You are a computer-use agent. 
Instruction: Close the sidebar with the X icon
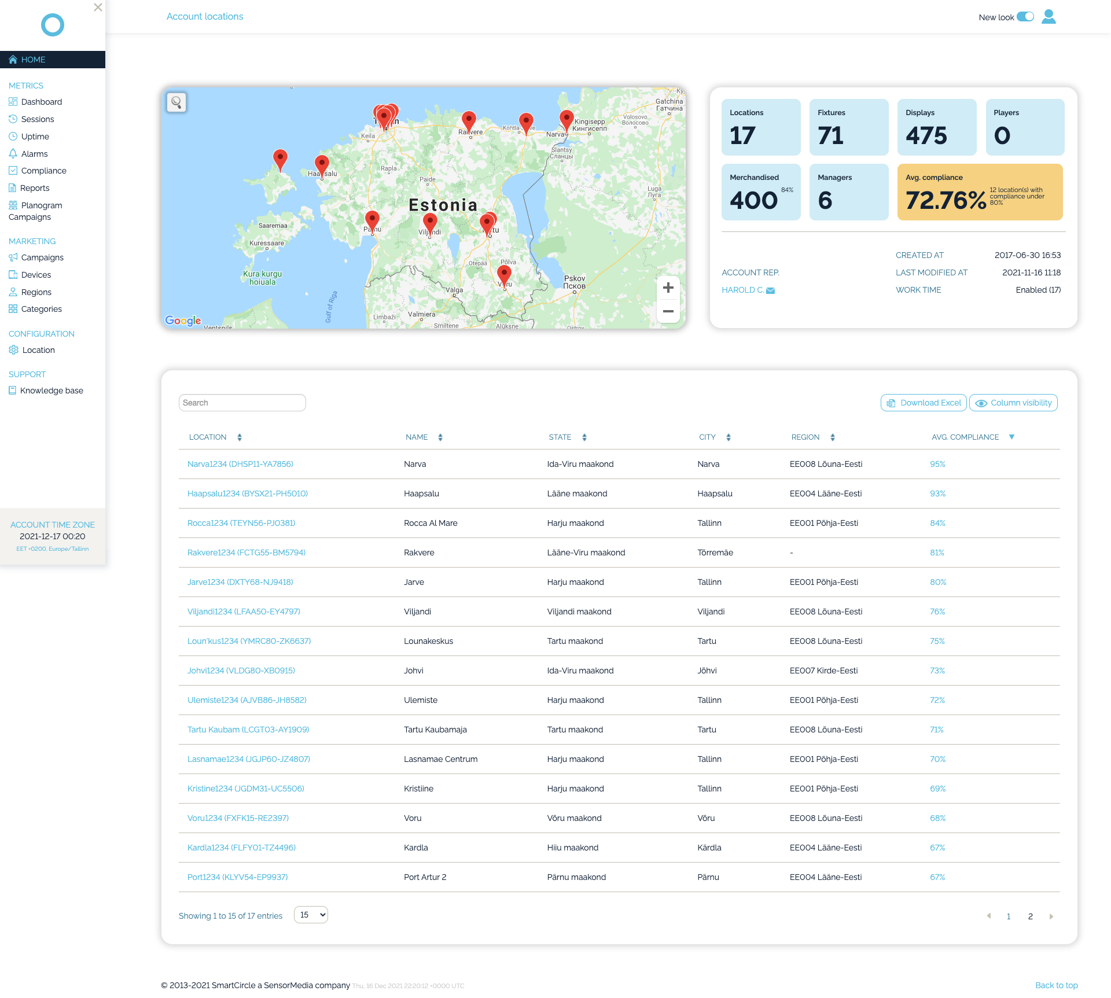pyautogui.click(x=98, y=8)
